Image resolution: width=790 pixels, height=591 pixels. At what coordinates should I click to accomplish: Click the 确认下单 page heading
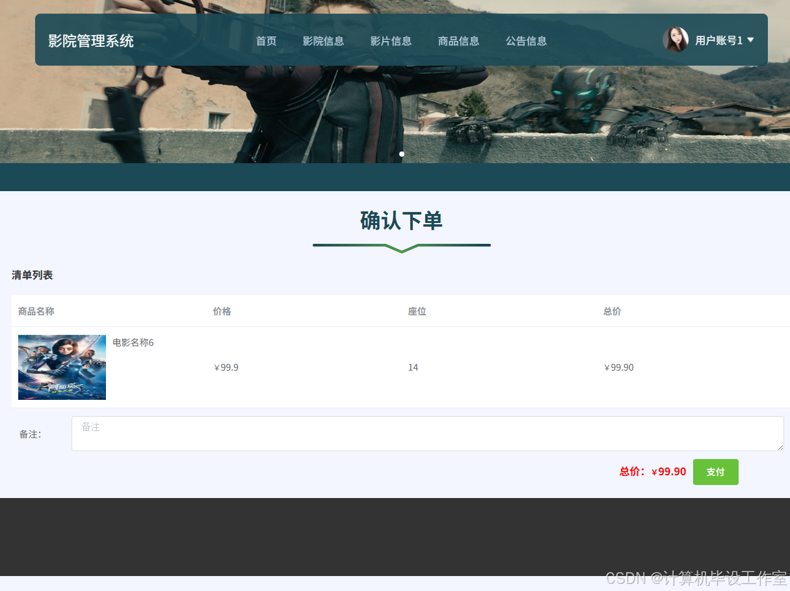[401, 221]
